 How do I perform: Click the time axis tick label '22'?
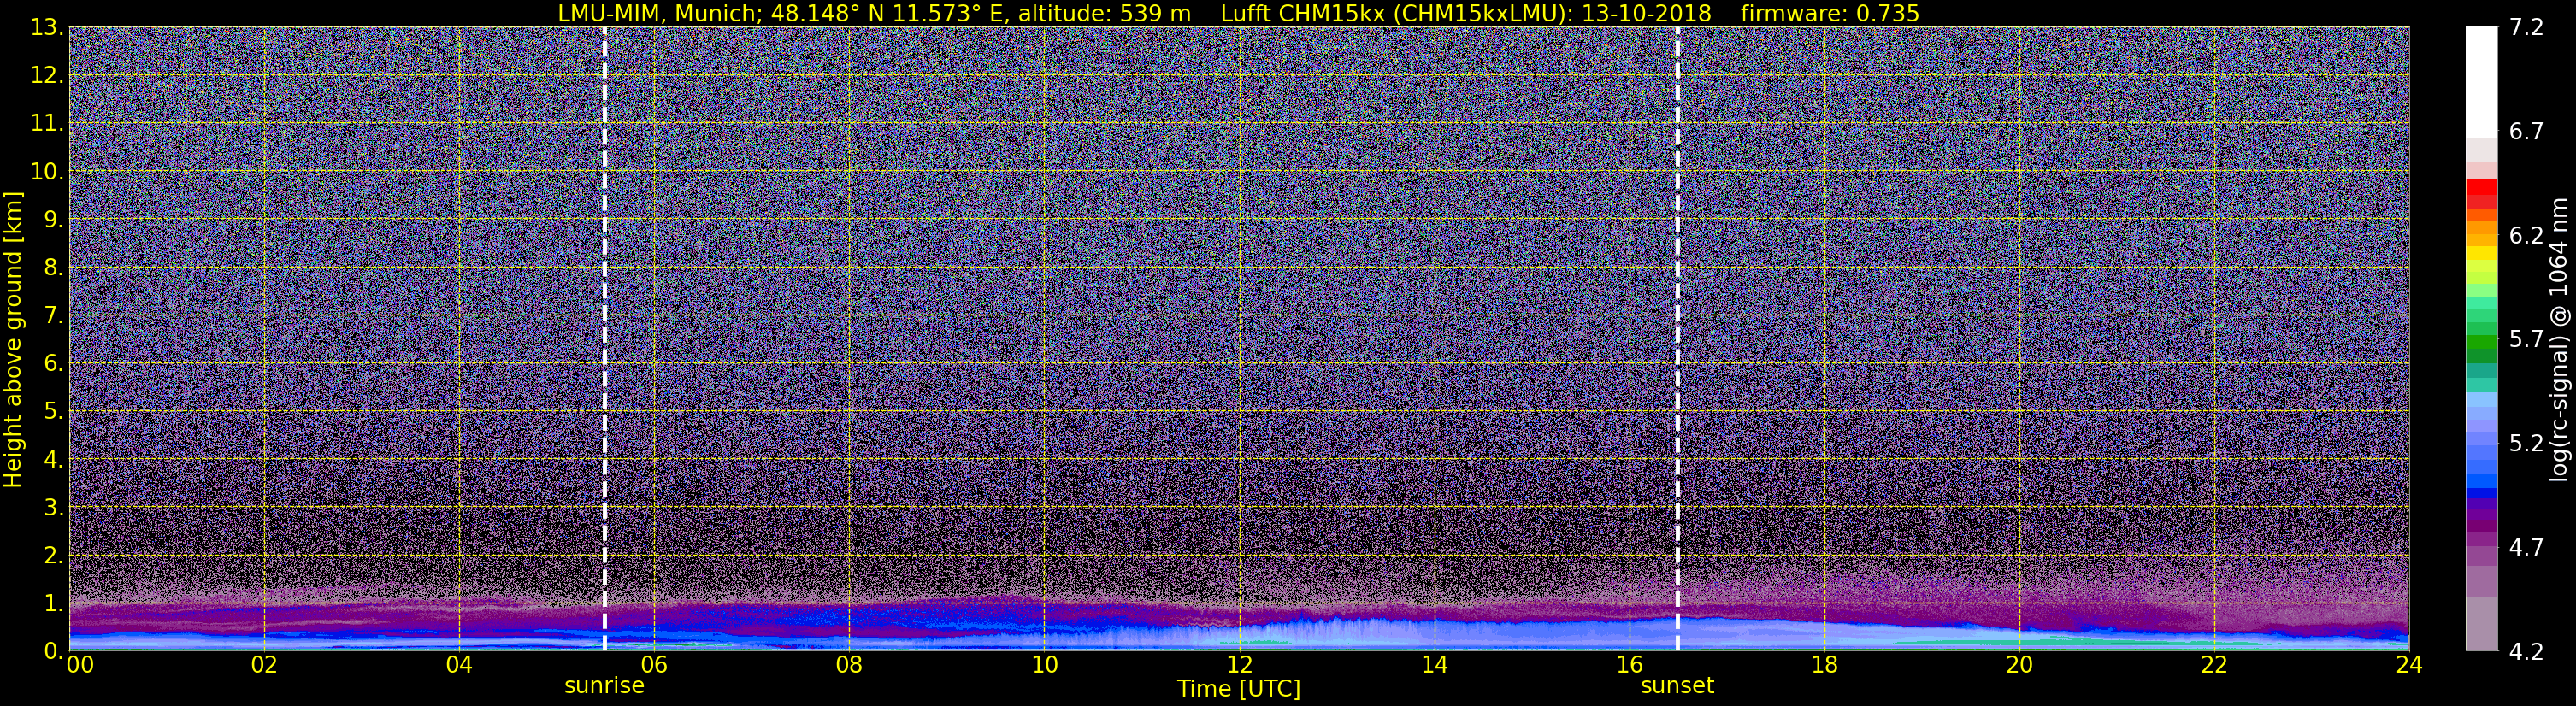click(2214, 665)
